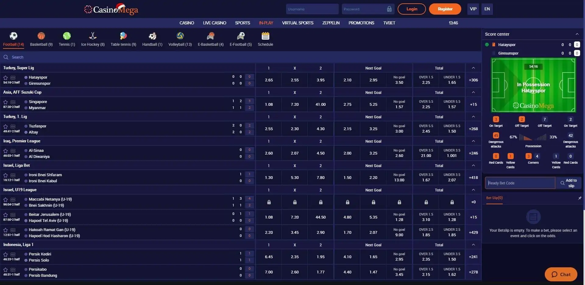Screen dimensions: 585x285
Task: Click the search magnifier icon
Action: tap(6, 57)
